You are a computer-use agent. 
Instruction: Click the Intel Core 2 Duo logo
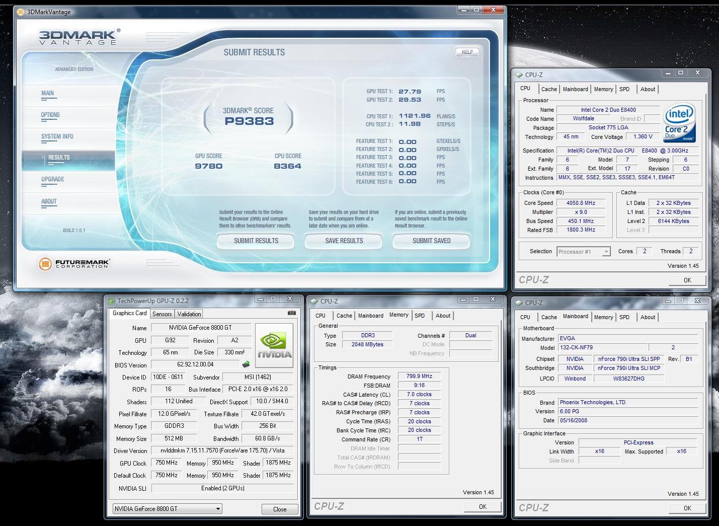click(x=679, y=122)
